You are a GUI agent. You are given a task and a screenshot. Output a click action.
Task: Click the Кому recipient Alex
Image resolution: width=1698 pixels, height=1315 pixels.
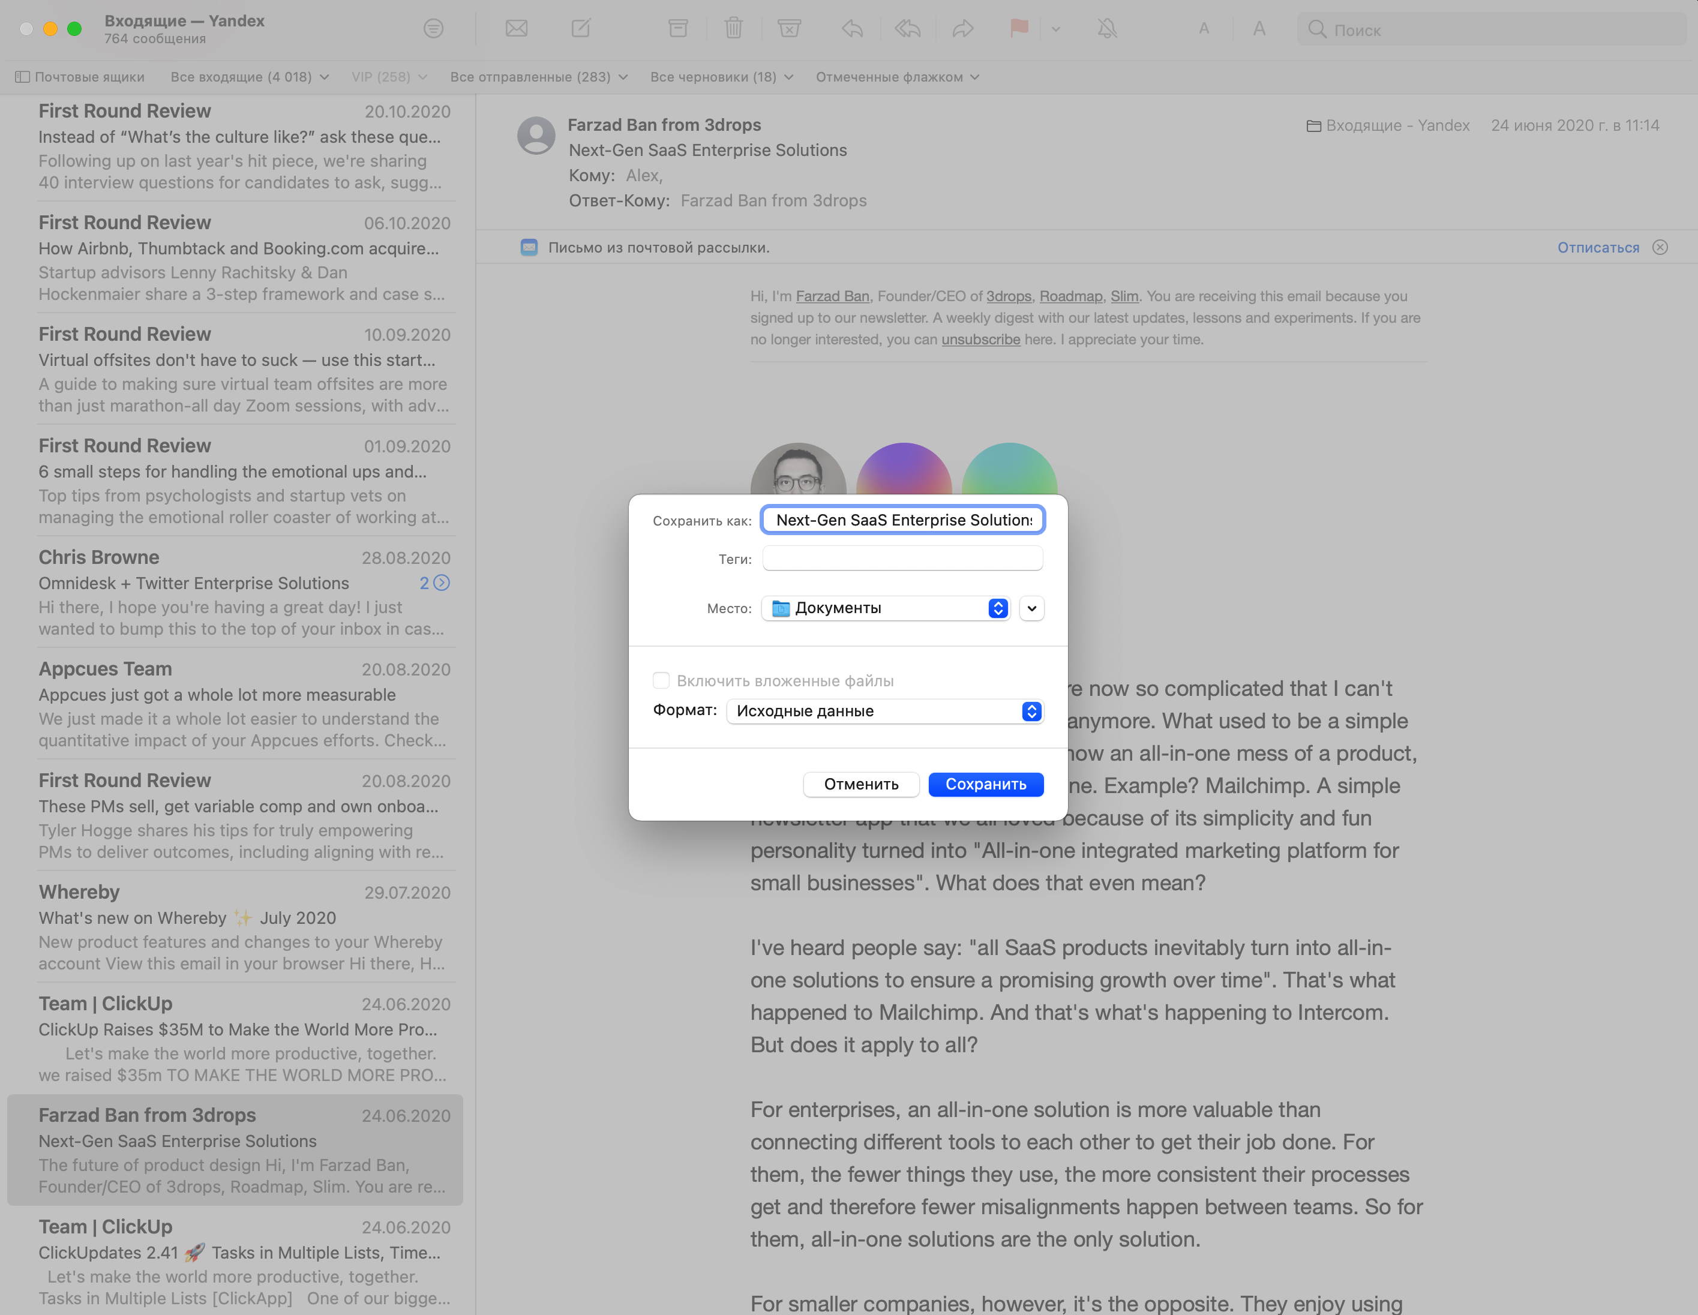644,176
